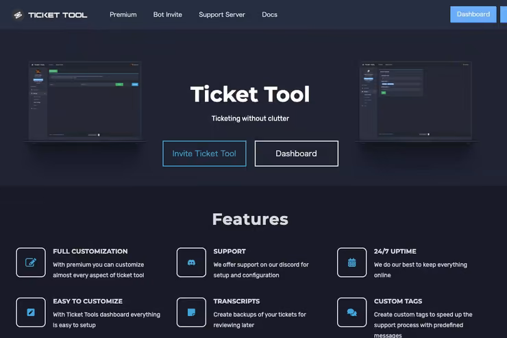
Task: Click the 24/7 Uptime calendar icon
Action: pos(351,263)
